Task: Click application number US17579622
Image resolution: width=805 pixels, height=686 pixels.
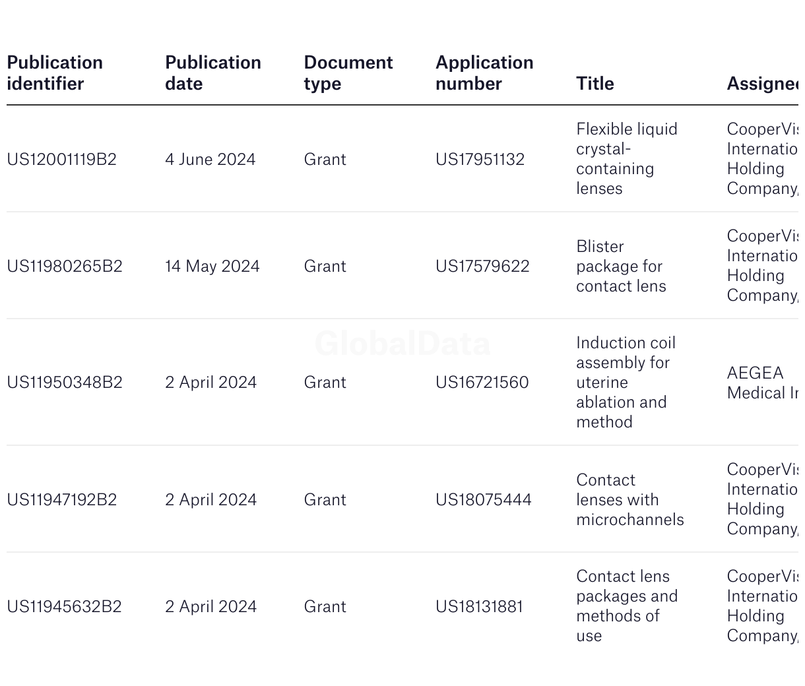Action: click(x=482, y=266)
